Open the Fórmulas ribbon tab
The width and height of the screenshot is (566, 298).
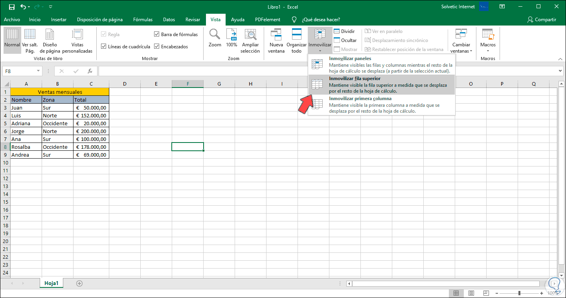pyautogui.click(x=143, y=20)
